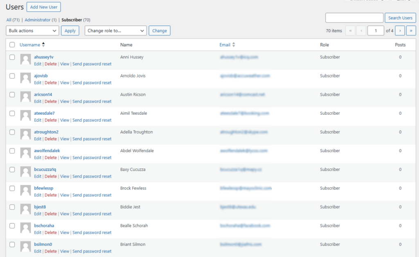
Task: Edit user bcucuzza1q
Action: point(38,176)
